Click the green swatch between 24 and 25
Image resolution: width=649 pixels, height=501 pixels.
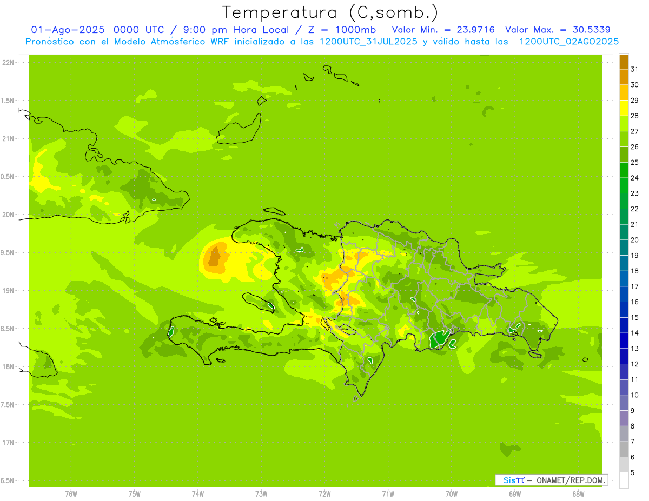[x=624, y=170]
